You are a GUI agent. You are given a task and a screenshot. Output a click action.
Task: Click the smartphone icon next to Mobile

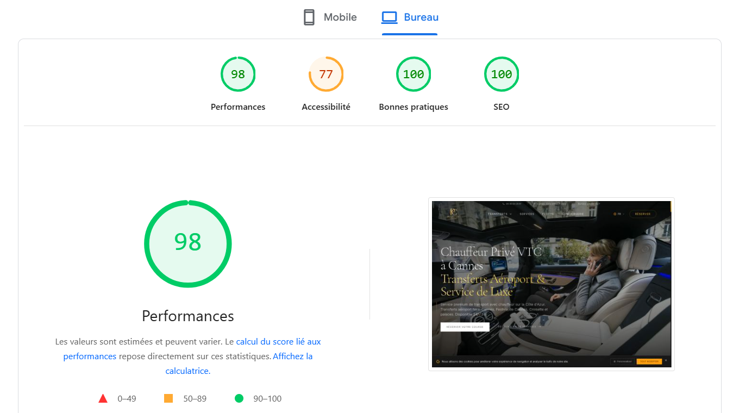pyautogui.click(x=309, y=17)
